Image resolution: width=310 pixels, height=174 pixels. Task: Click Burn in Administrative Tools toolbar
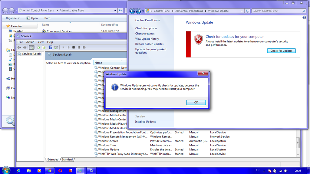pos(47,18)
